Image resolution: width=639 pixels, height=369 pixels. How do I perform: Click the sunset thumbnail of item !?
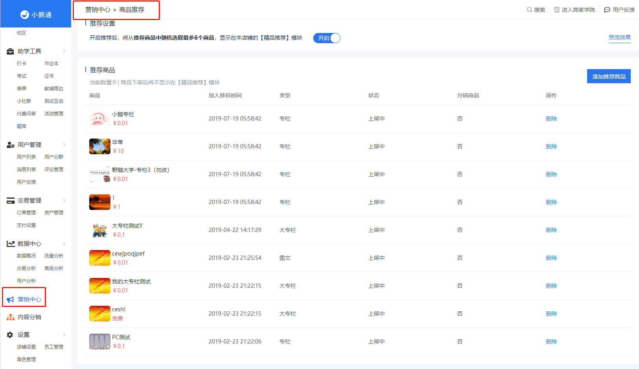(x=100, y=202)
